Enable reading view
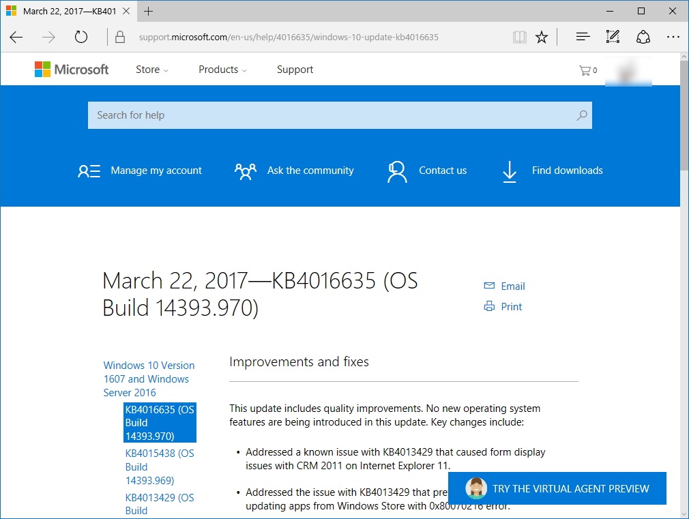This screenshot has width=689, height=519. tap(519, 38)
